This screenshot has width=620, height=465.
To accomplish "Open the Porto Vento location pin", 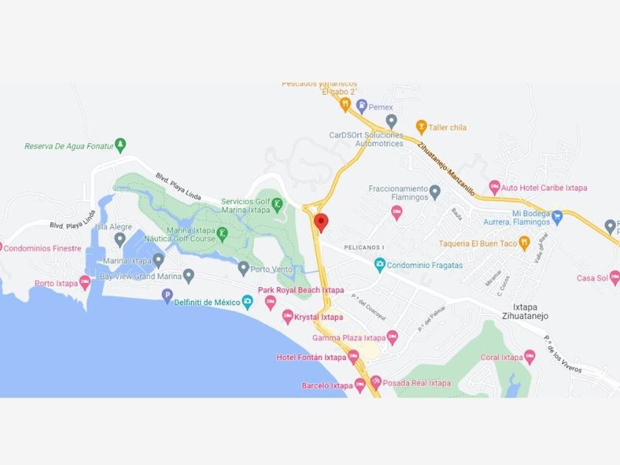I will pyautogui.click(x=244, y=269).
